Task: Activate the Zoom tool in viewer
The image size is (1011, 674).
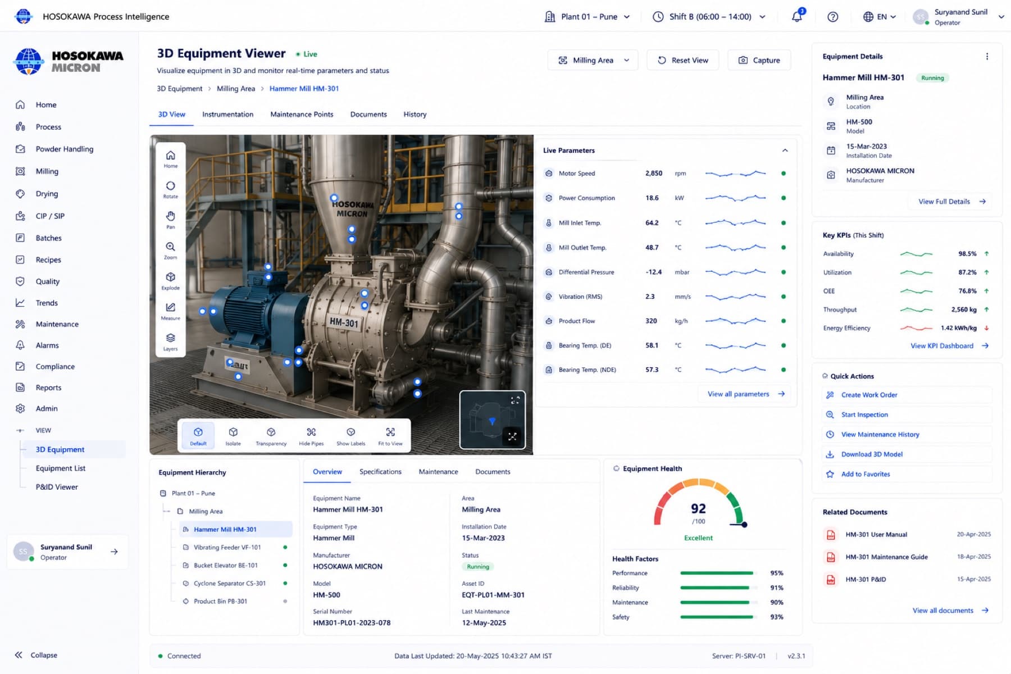Action: click(170, 251)
